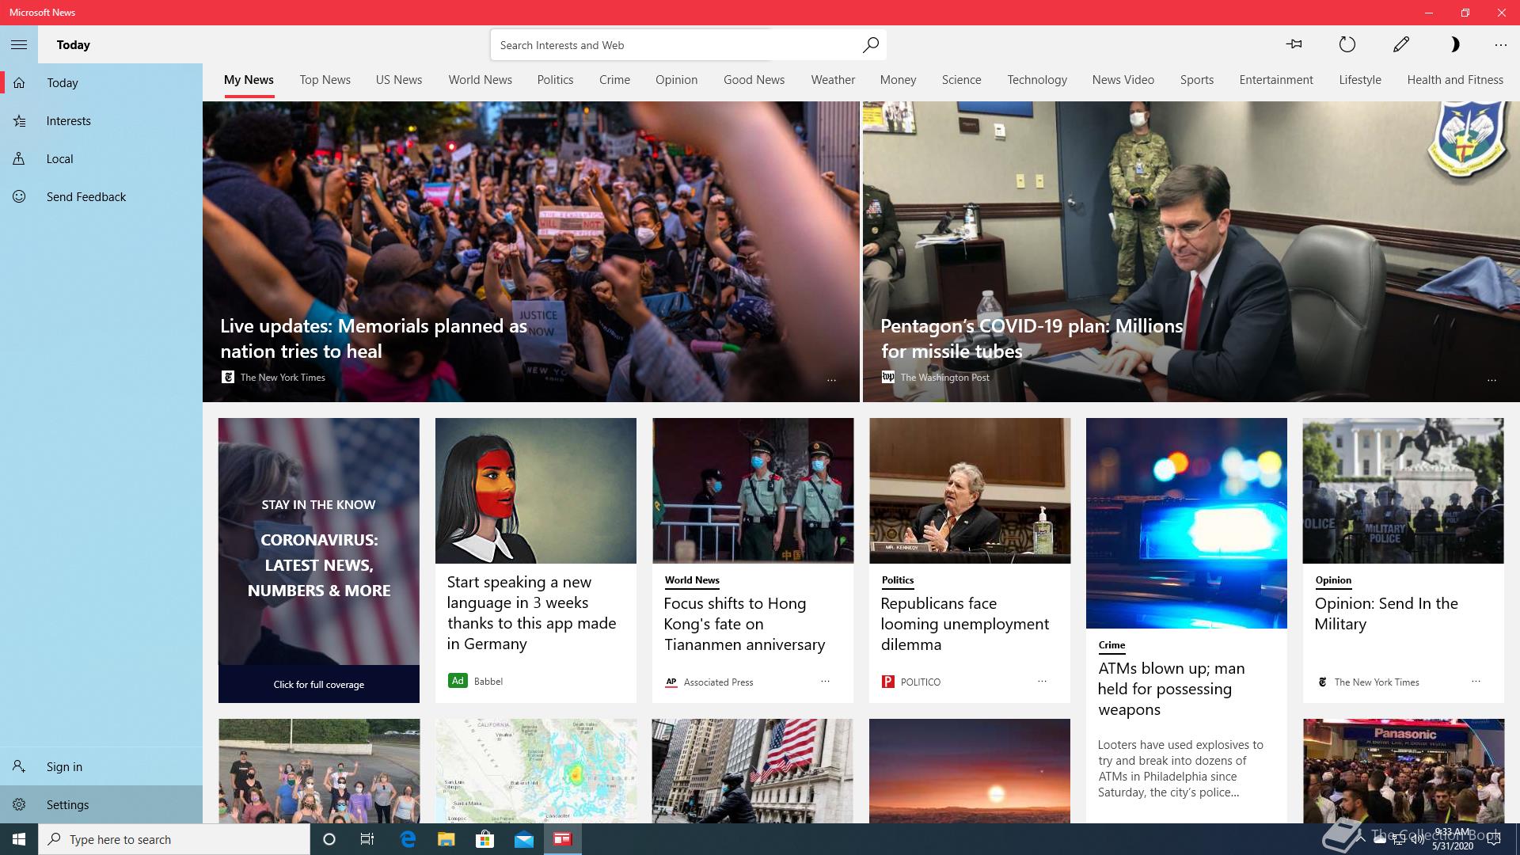The height and width of the screenshot is (855, 1520).
Task: Open options on the Memorials story
Action: coord(831,380)
